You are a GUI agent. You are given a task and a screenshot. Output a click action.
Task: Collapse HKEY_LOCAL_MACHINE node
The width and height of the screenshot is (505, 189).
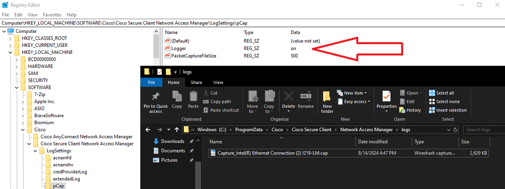point(11,52)
